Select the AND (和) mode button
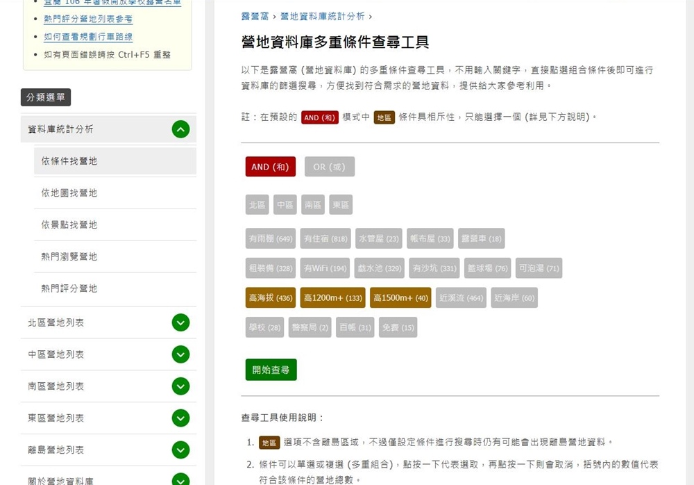The image size is (694, 485). [x=271, y=167]
